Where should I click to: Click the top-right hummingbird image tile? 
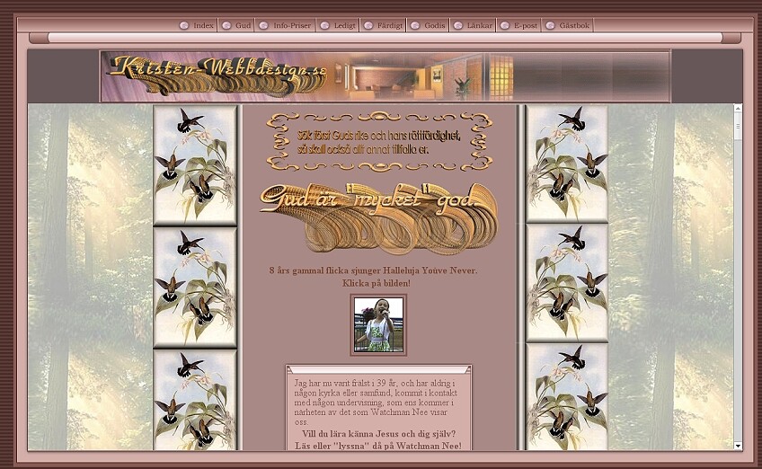pyautogui.click(x=566, y=164)
